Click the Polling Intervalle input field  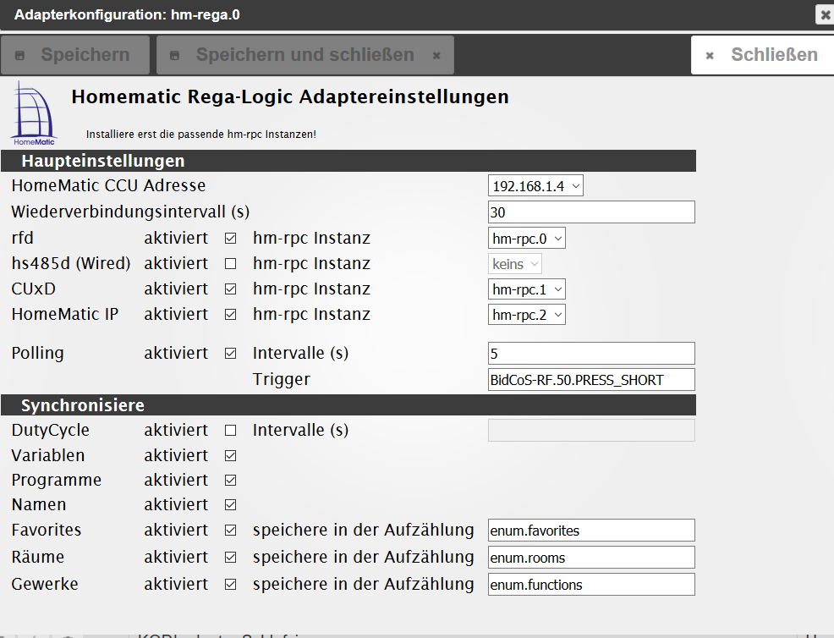(x=591, y=354)
